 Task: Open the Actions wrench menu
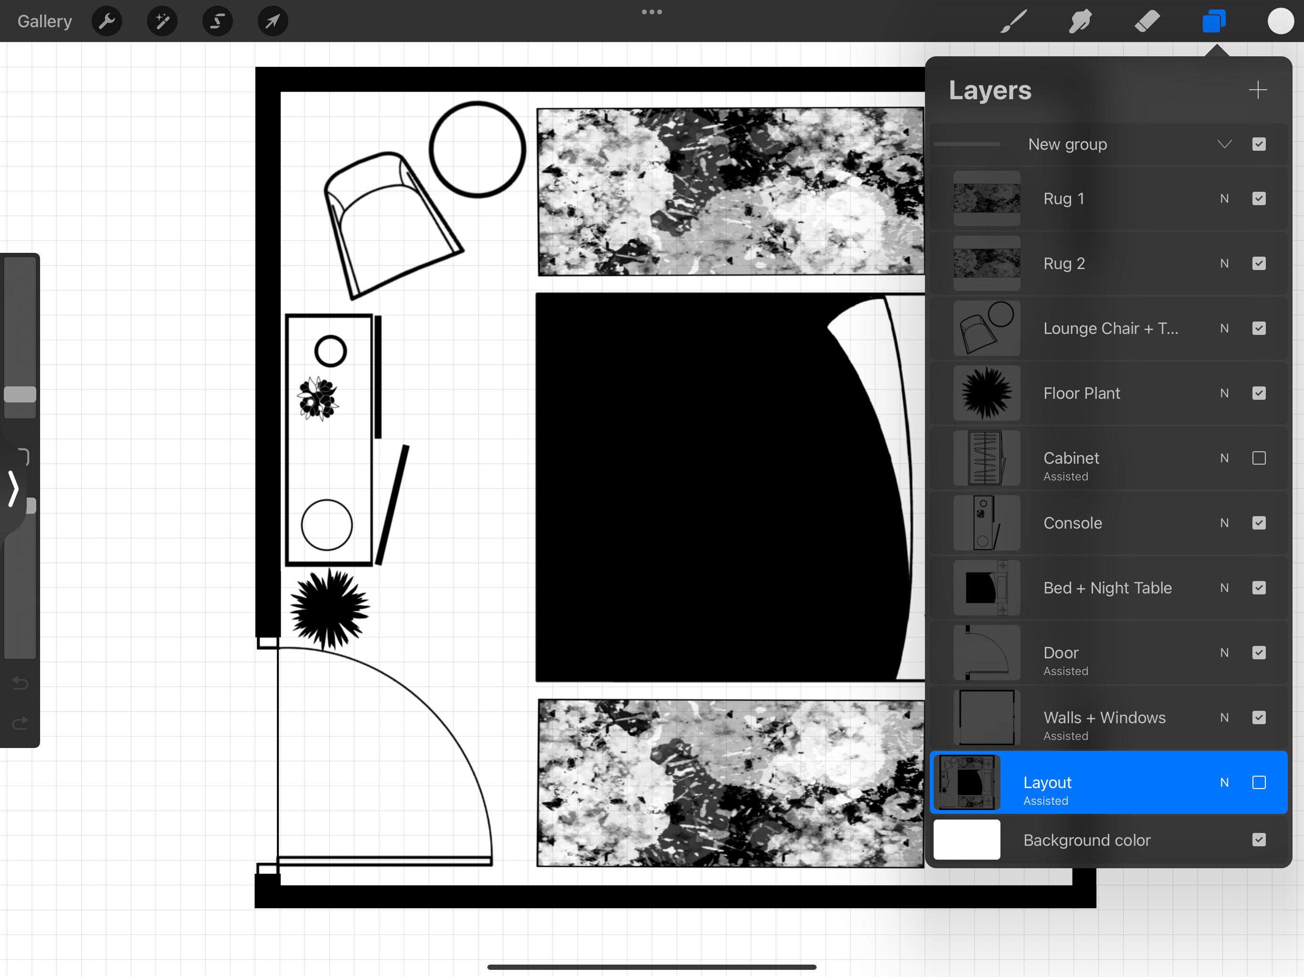(107, 21)
